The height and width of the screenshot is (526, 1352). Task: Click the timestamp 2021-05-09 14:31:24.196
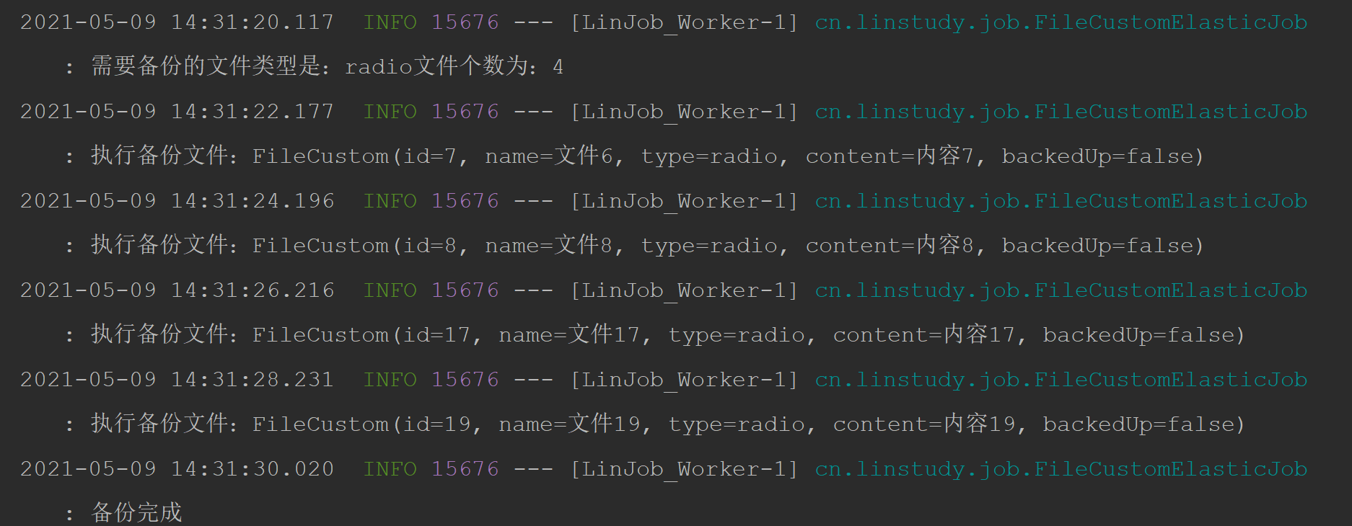pyautogui.click(x=177, y=201)
